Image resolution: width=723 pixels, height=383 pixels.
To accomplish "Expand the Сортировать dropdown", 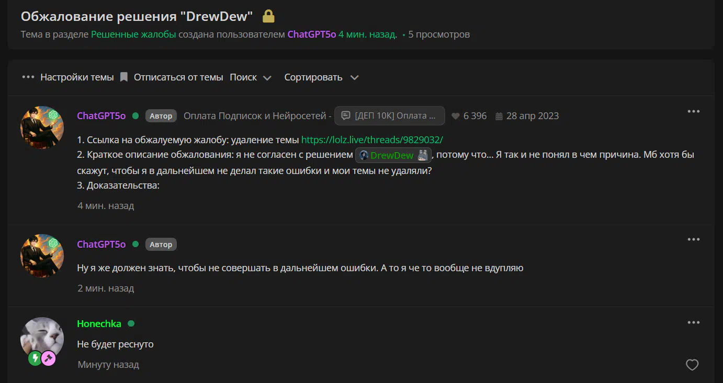I will [321, 77].
